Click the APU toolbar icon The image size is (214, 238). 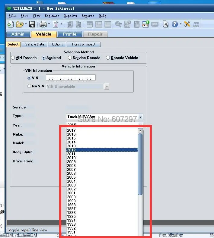[196, 24]
